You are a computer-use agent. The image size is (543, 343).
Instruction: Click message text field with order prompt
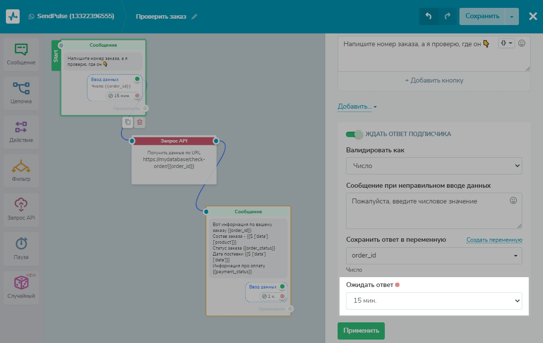coord(434,54)
